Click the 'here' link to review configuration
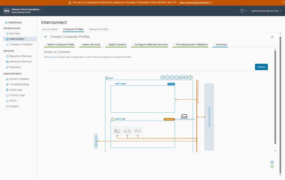 pos(52,57)
